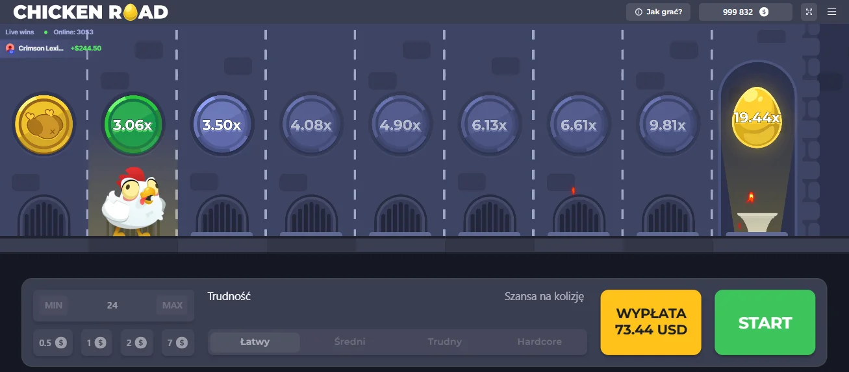Click the 4.90x multiplier coin

[400, 124]
